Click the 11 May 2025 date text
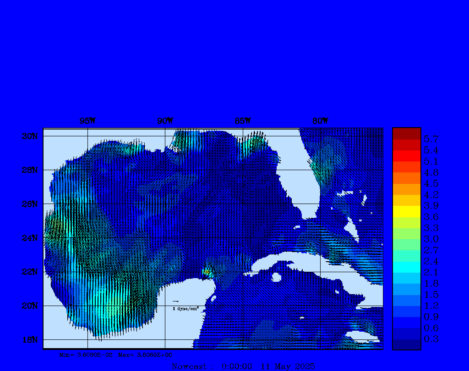 288,366
